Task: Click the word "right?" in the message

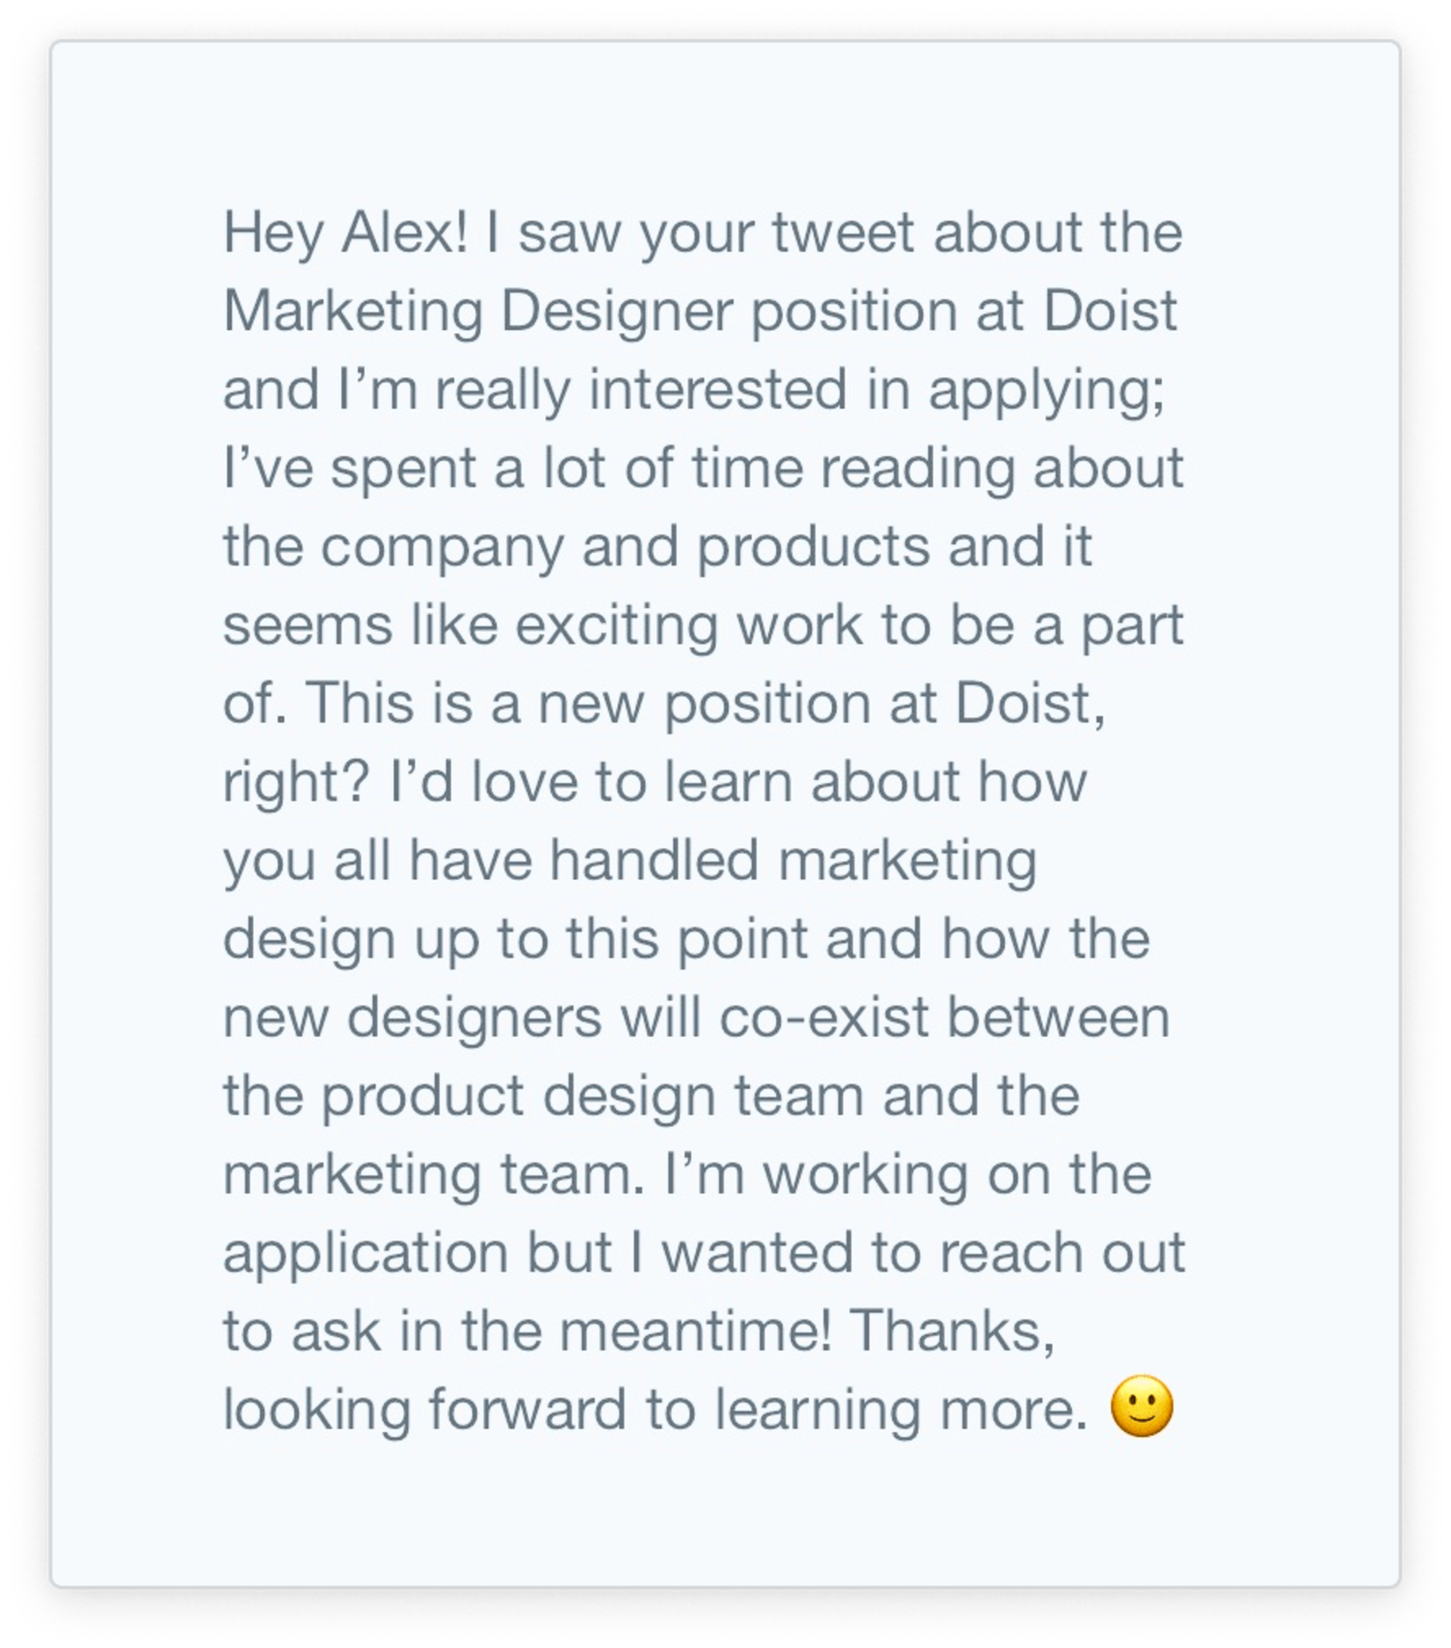Action: coord(296,784)
